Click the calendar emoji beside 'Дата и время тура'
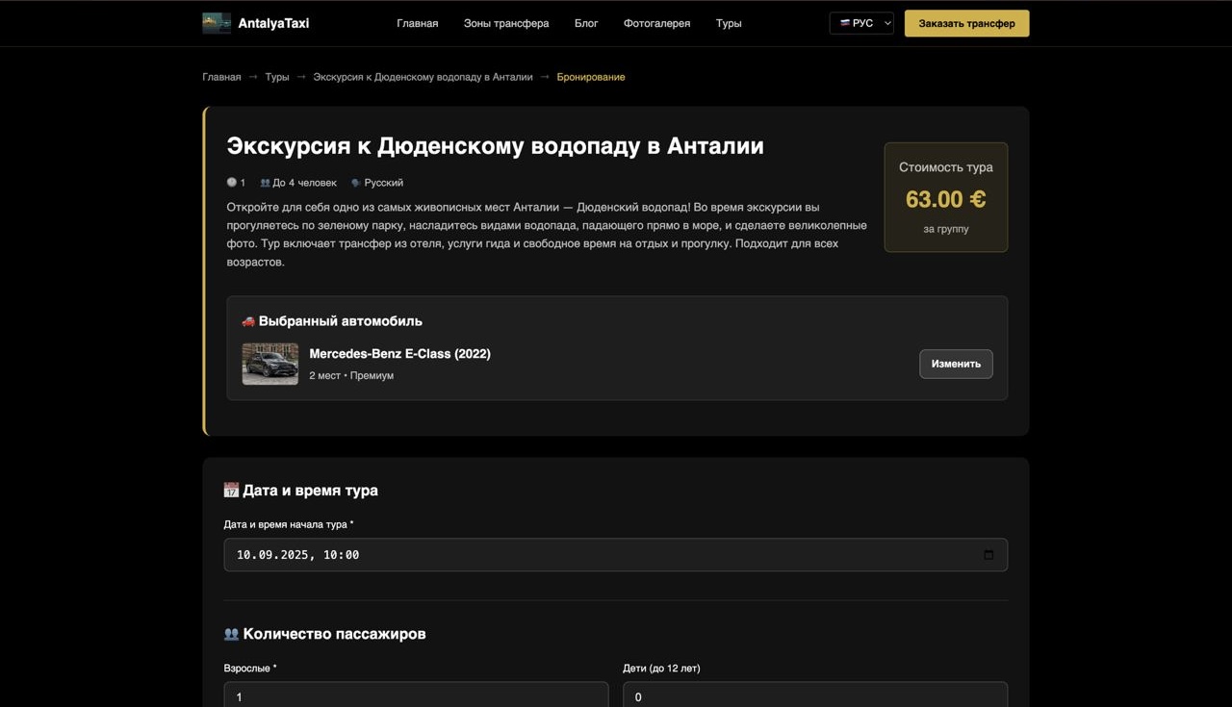This screenshot has height=707, width=1232. coord(230,489)
